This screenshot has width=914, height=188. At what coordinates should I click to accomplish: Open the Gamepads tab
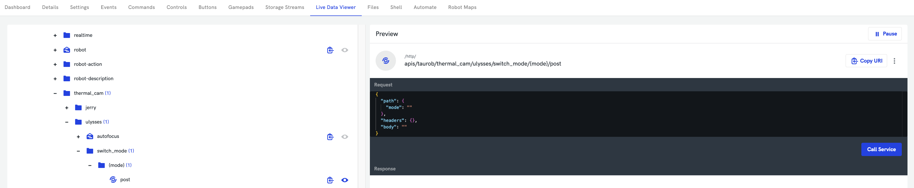click(241, 7)
